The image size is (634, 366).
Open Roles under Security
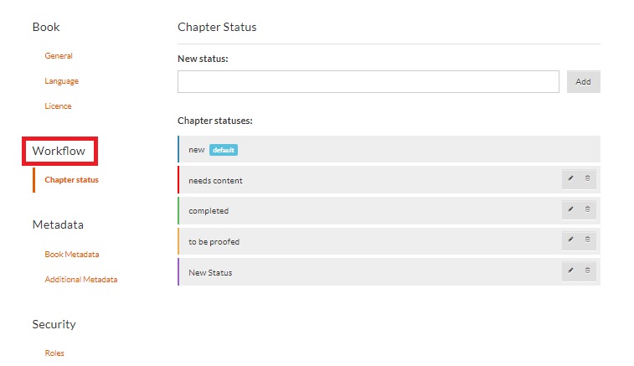pyautogui.click(x=54, y=353)
